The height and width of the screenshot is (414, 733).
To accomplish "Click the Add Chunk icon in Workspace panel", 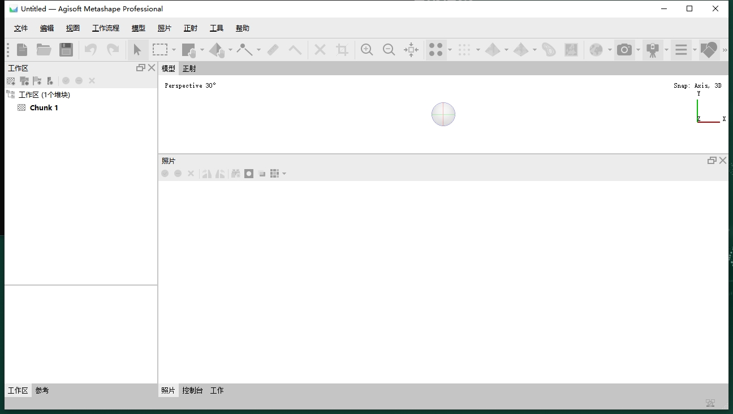I will (11, 80).
